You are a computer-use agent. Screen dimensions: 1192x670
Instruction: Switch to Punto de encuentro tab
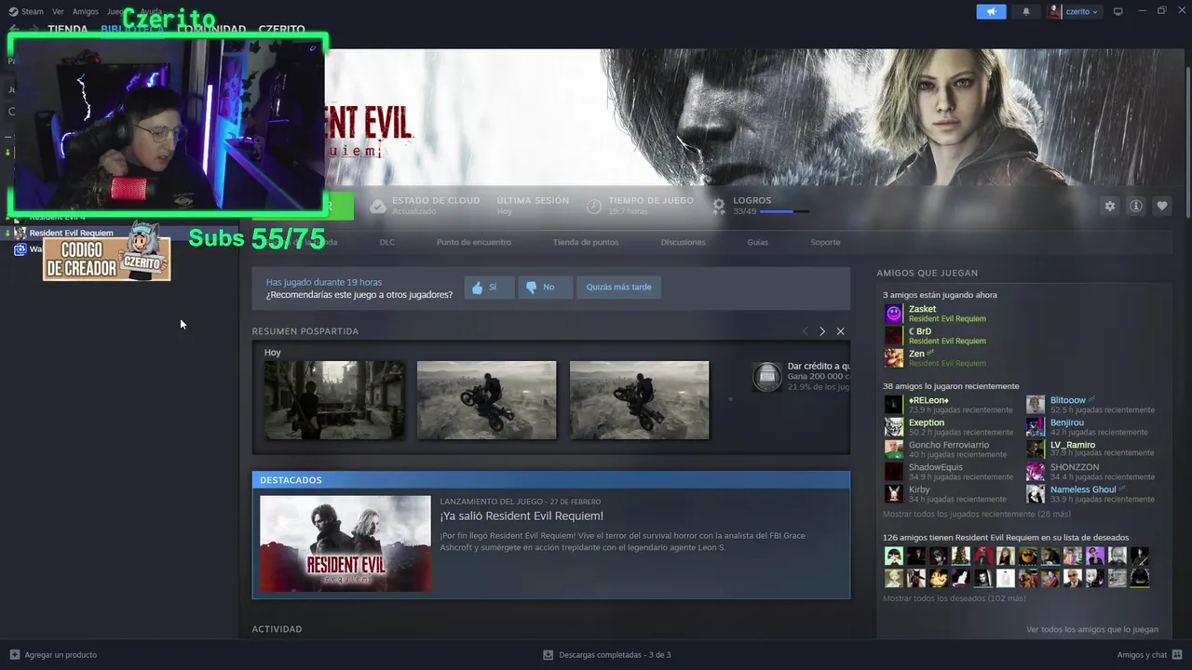coord(474,242)
